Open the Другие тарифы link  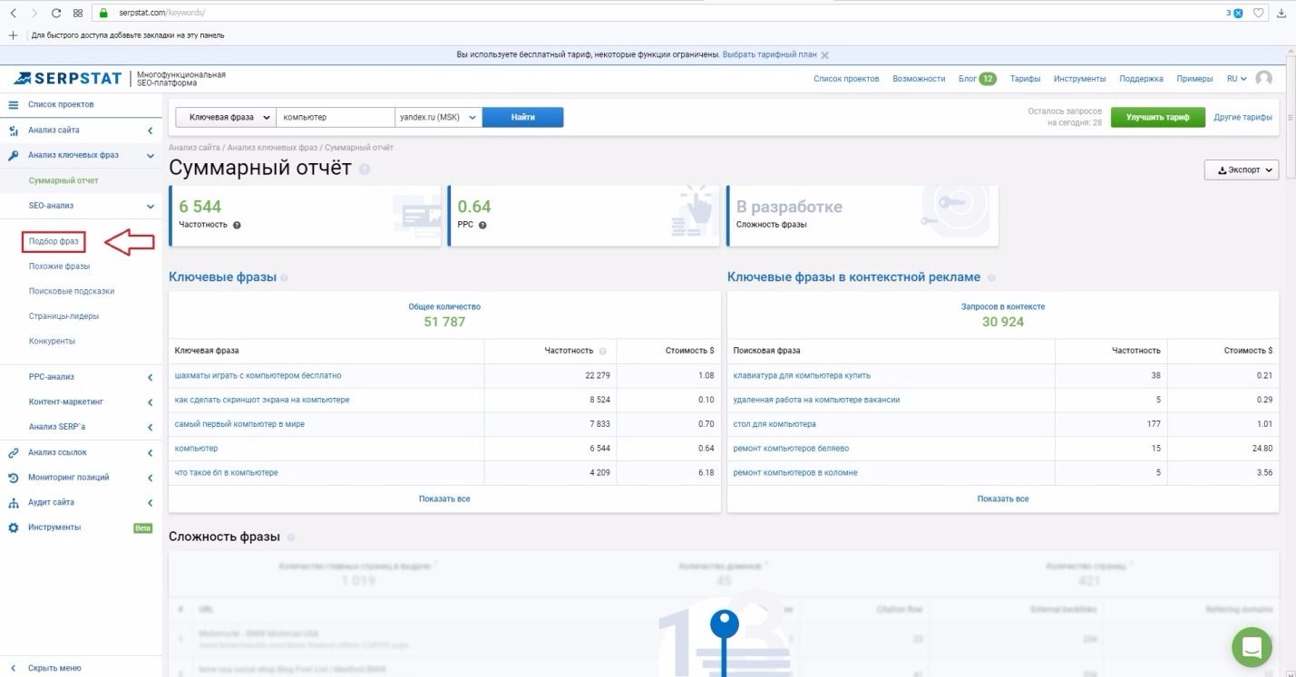(x=1242, y=117)
